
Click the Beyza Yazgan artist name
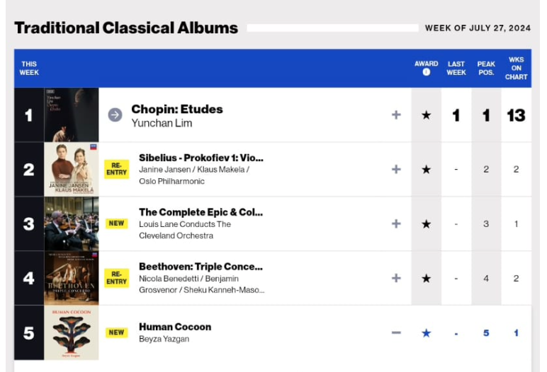click(164, 339)
